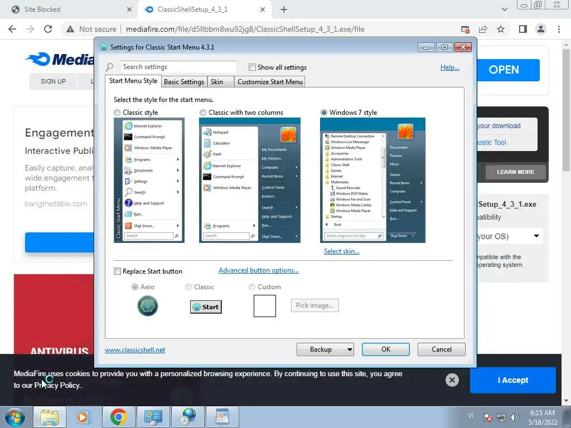The image size is (571, 428).
Task: Click the network tray icon
Action: tap(501, 417)
